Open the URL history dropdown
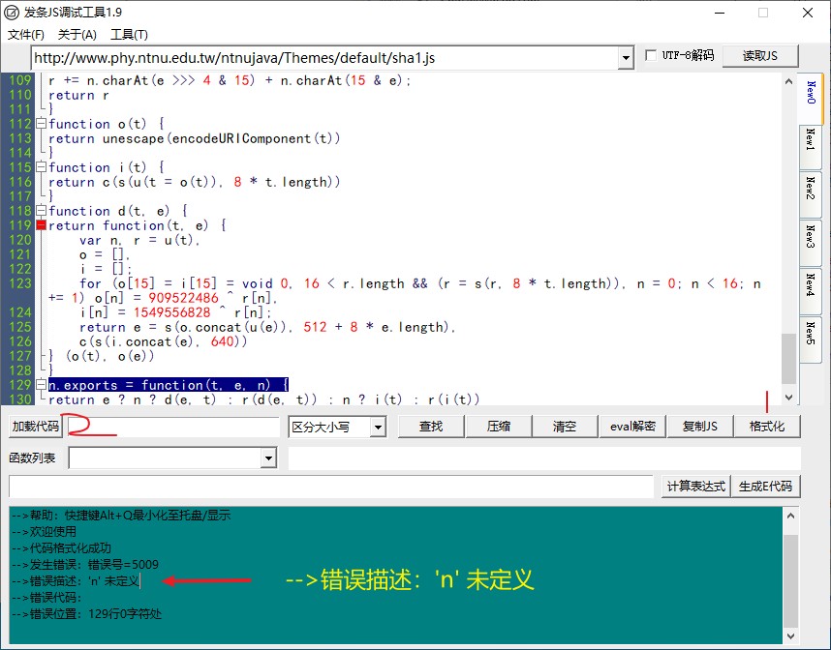The height and width of the screenshot is (650, 831). (x=626, y=57)
